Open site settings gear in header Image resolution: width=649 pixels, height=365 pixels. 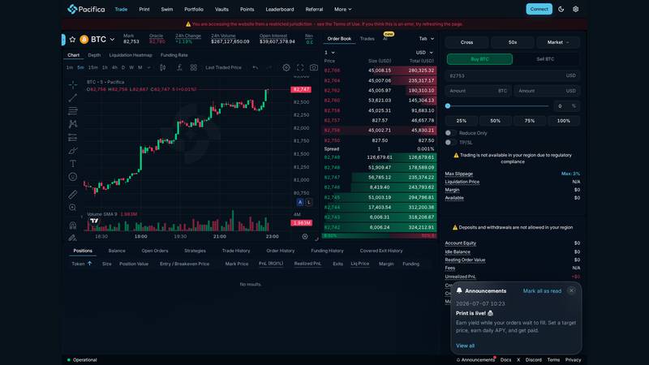click(575, 9)
